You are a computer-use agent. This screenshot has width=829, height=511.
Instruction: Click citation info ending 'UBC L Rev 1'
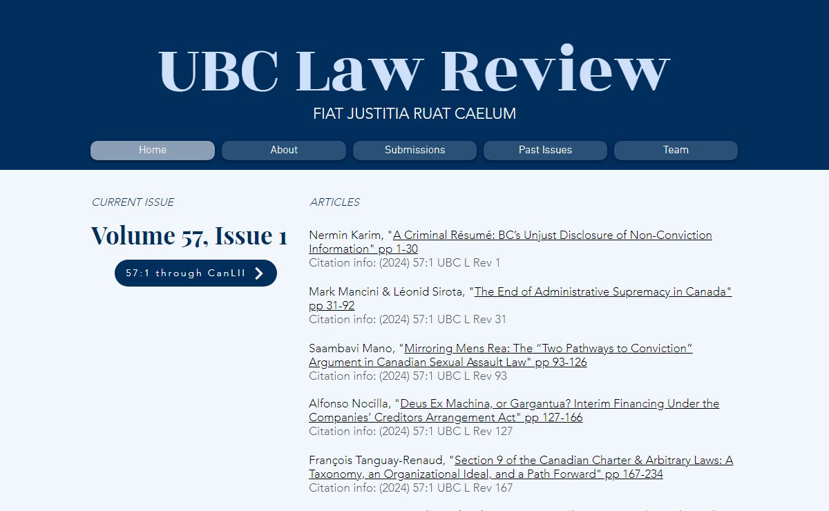pos(404,263)
